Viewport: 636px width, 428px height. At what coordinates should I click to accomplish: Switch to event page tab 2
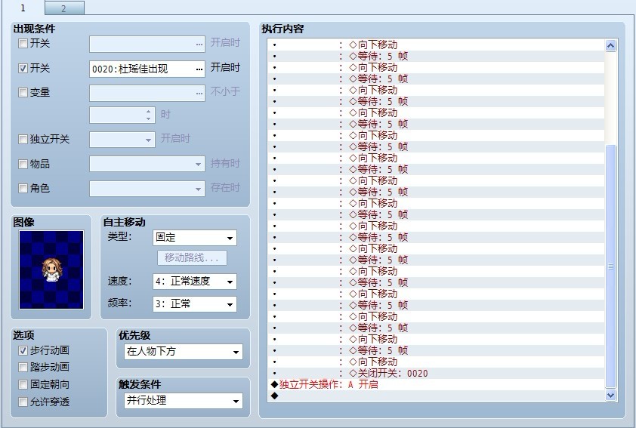coord(64,8)
